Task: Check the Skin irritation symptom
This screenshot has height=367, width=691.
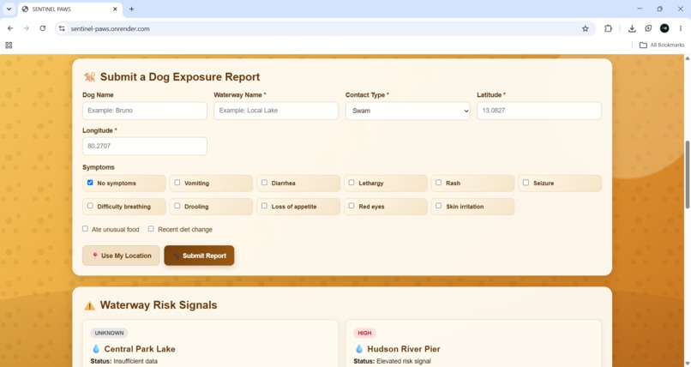Action: 438,206
